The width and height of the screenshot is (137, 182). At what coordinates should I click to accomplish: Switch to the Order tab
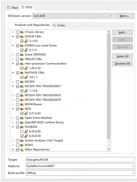point(59,25)
